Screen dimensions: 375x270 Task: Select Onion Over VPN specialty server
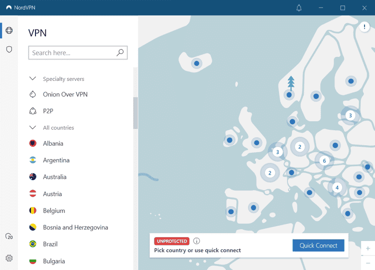(65, 94)
